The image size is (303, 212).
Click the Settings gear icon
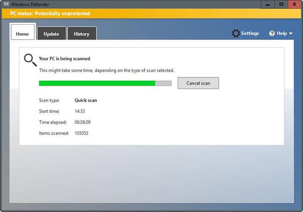[235, 34]
